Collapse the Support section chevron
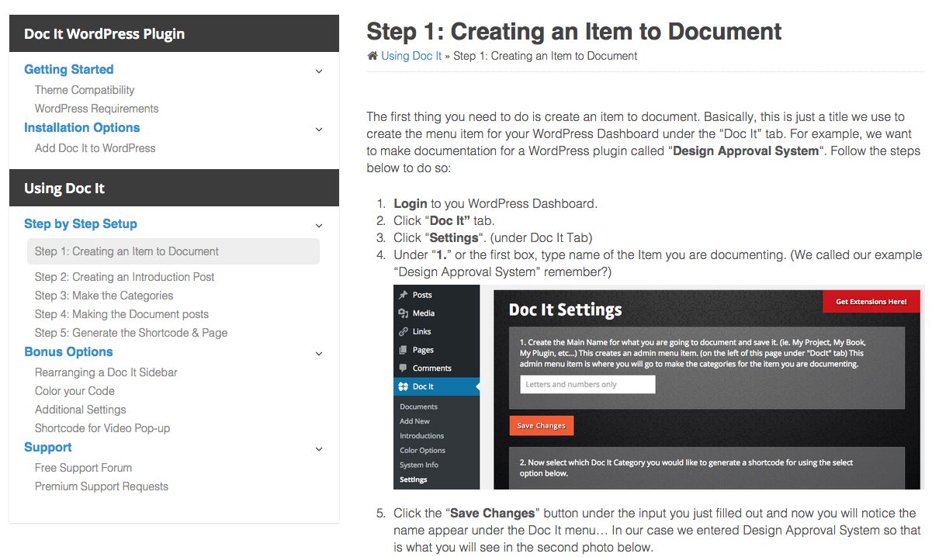Viewport: 932px width, 557px height. click(x=319, y=449)
